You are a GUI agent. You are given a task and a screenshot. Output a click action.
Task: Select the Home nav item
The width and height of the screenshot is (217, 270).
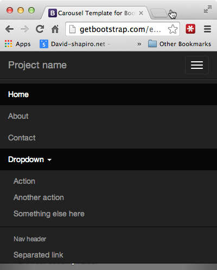tap(108, 94)
